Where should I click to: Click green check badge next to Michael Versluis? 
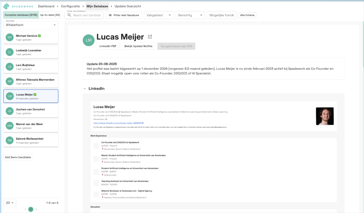(x=39, y=36)
